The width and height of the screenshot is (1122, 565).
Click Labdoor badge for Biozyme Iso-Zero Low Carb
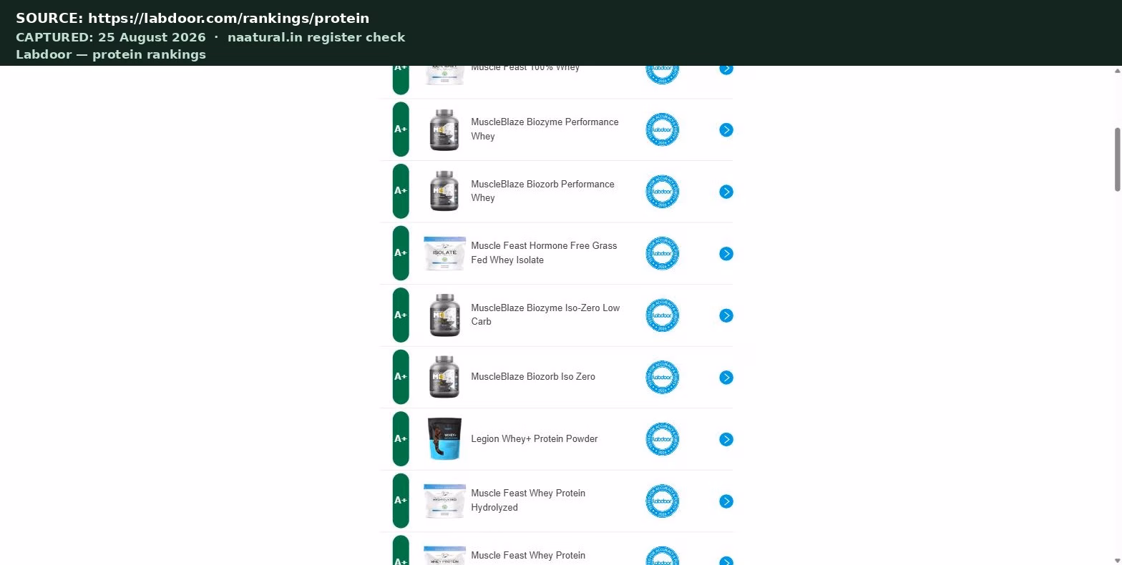point(662,315)
